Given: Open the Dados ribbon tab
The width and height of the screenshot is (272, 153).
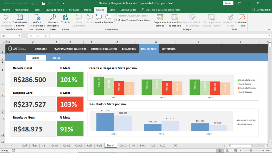Looking at the screenshot, I should [x=88, y=10].
